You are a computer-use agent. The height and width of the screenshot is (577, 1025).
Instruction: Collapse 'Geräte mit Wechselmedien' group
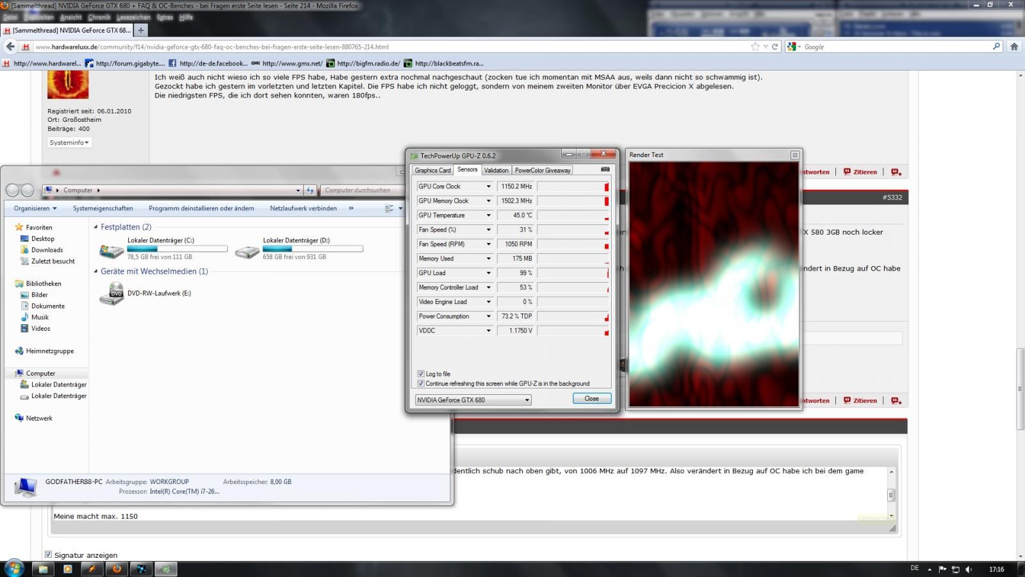tap(96, 271)
